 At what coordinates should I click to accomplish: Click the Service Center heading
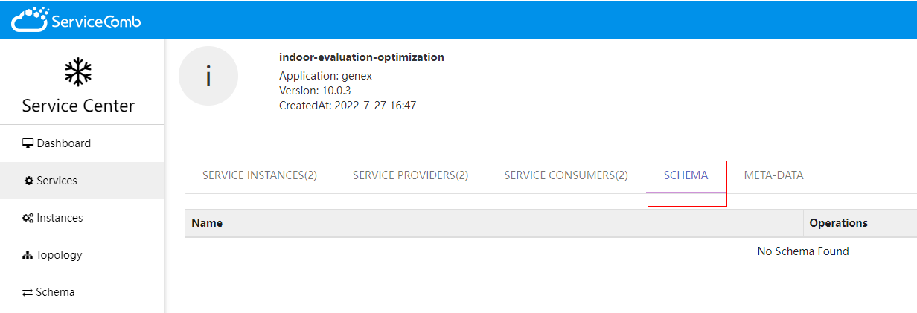coord(78,106)
